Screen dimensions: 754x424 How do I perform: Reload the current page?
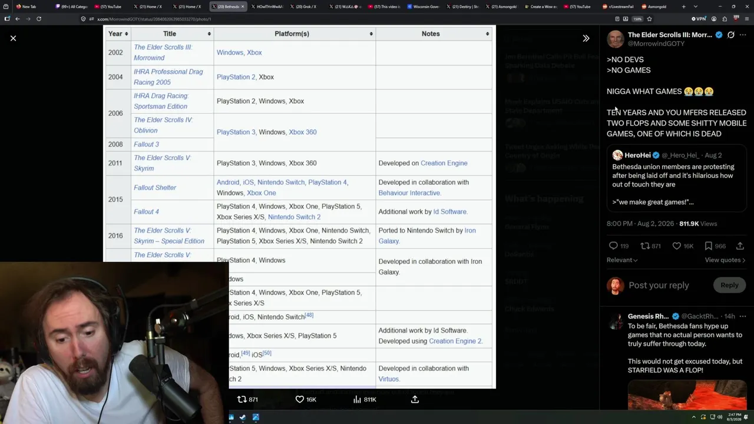pos(39,19)
